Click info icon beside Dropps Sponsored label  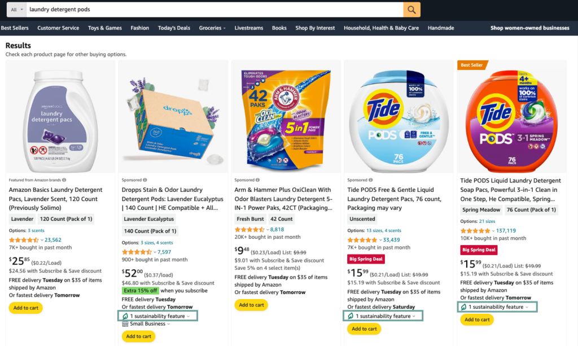point(144,180)
